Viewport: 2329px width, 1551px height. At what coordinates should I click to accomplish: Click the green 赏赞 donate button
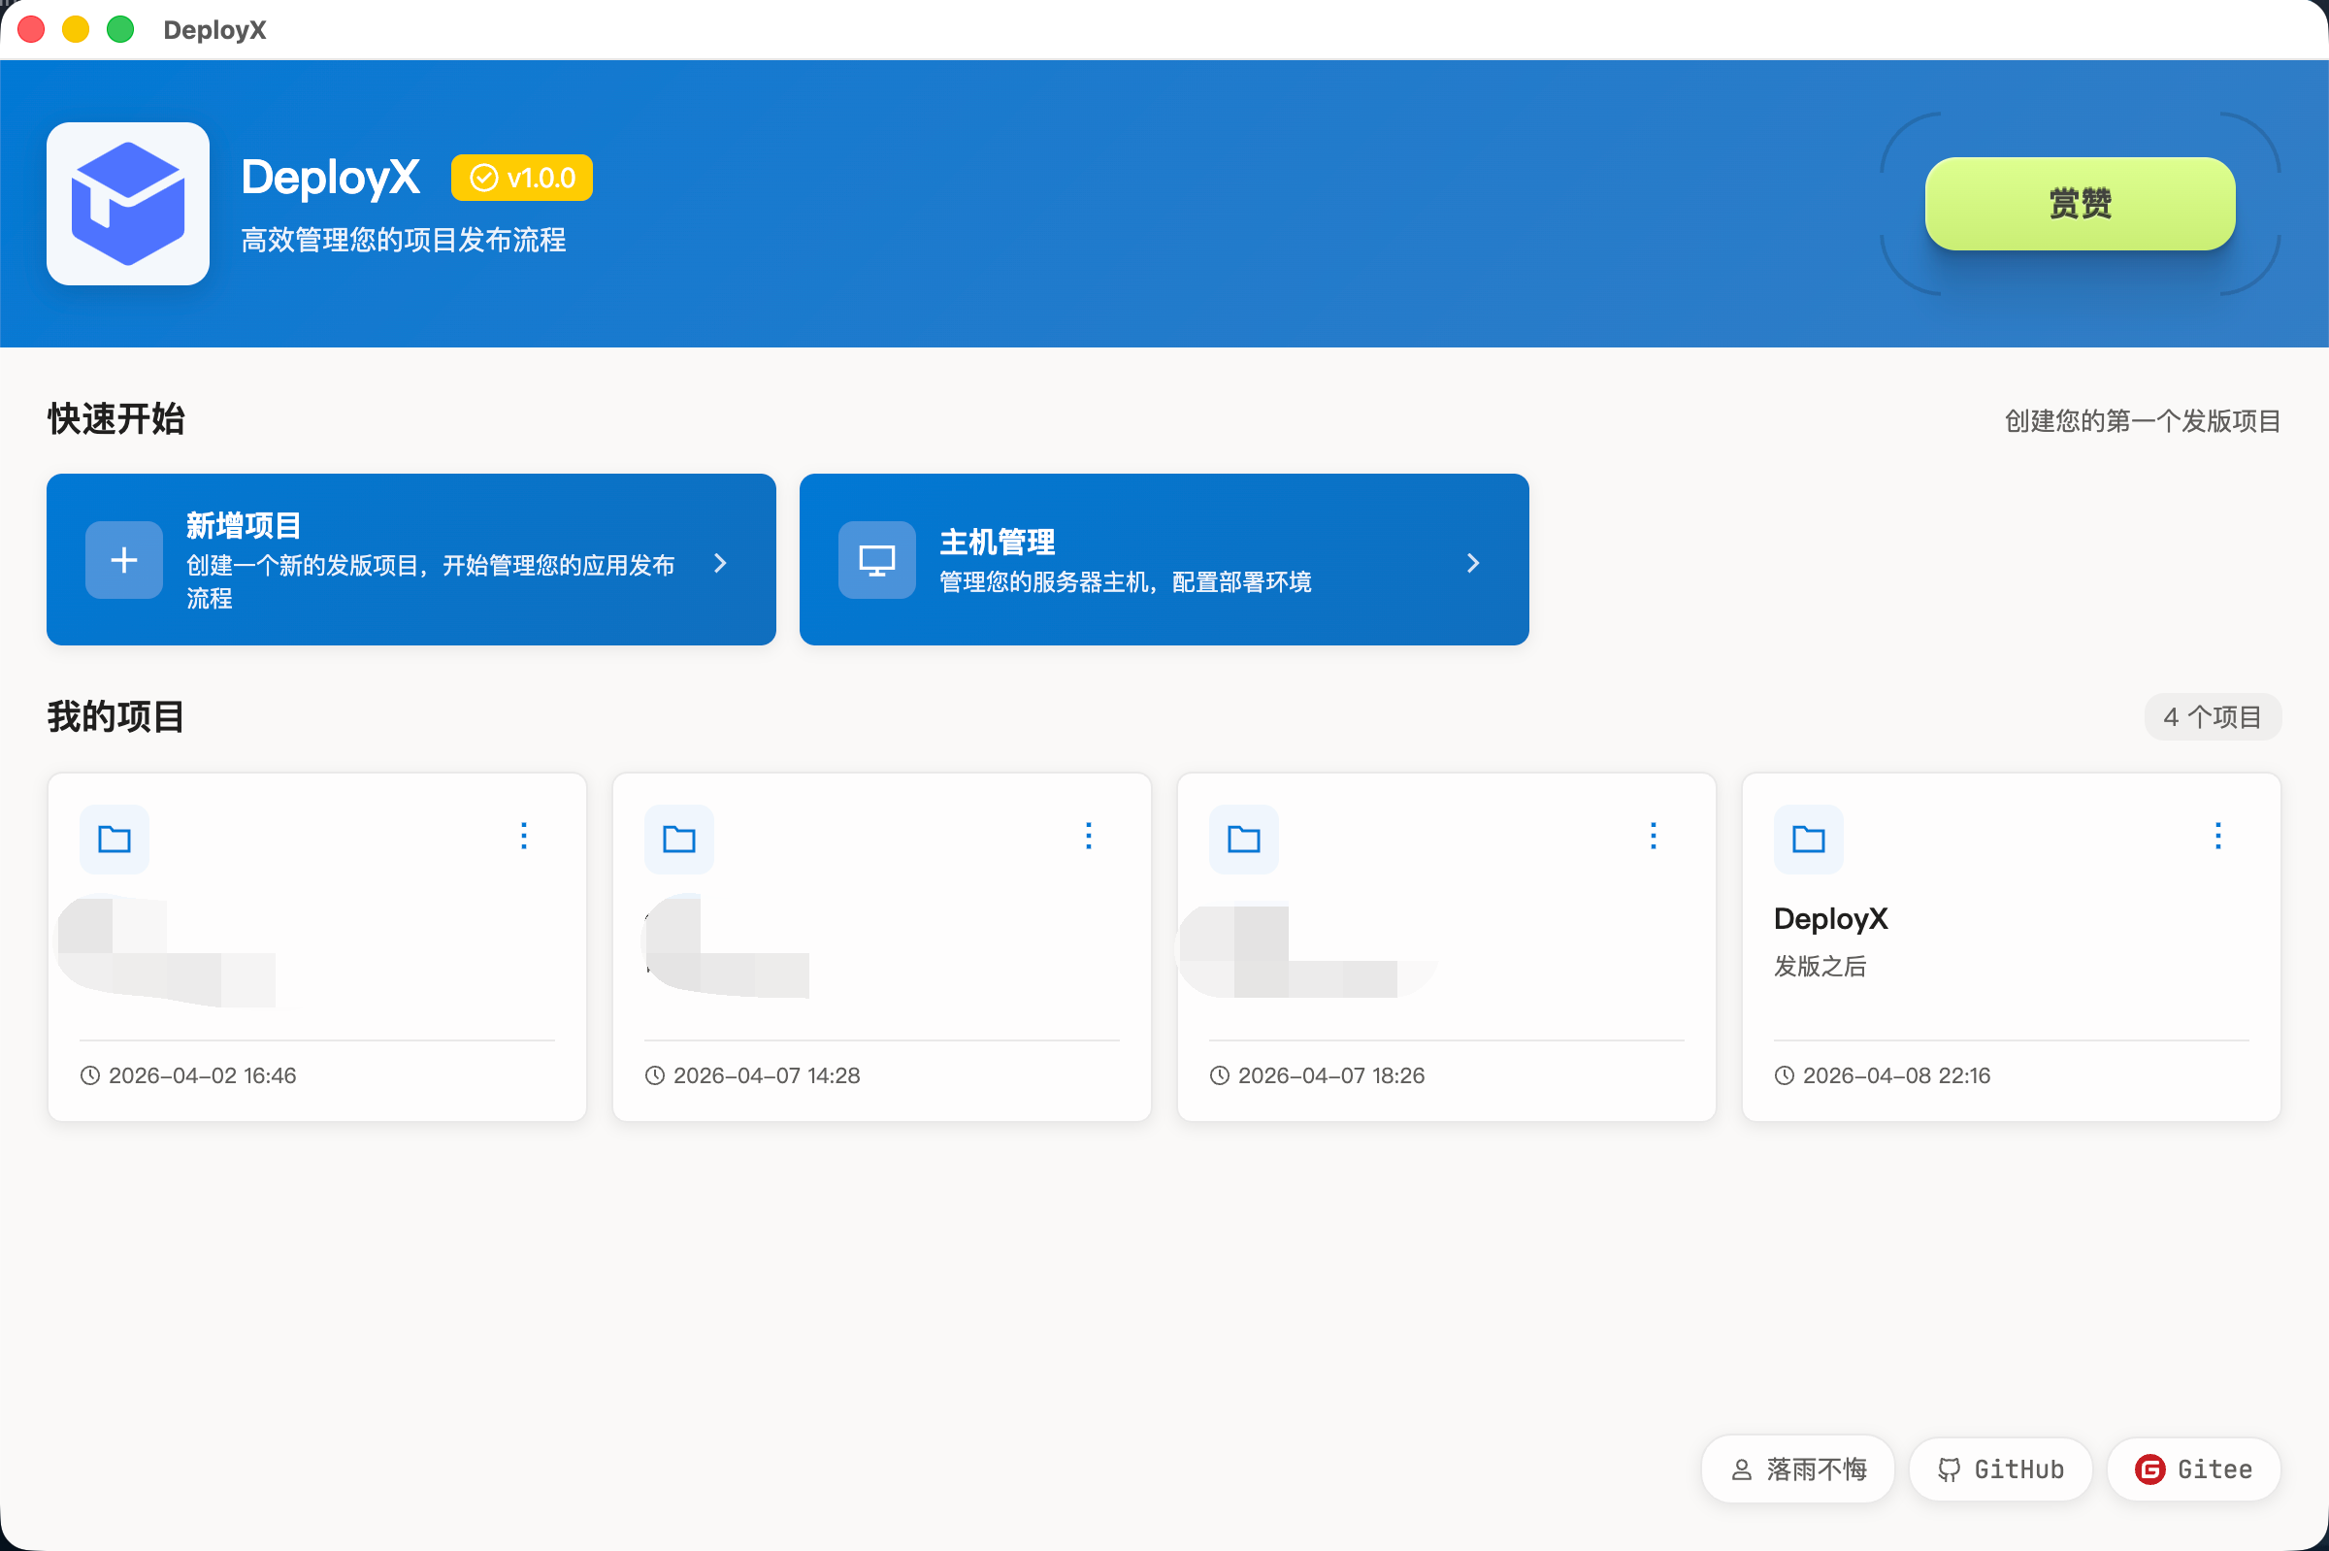tap(2080, 204)
